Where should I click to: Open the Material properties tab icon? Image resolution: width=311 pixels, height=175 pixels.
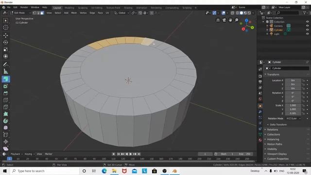(260, 140)
